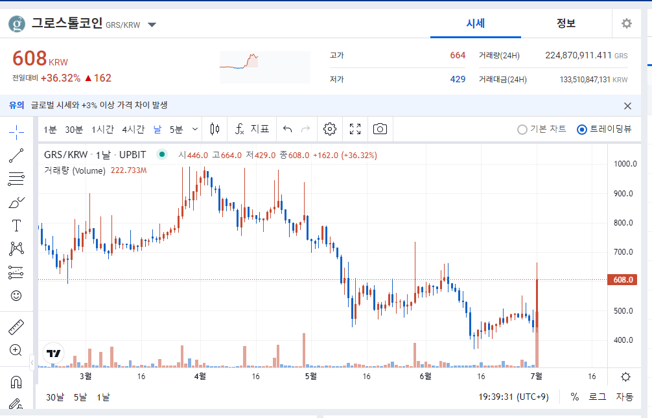Open page settings gear at top right
This screenshot has height=418, width=652.
tap(627, 23)
